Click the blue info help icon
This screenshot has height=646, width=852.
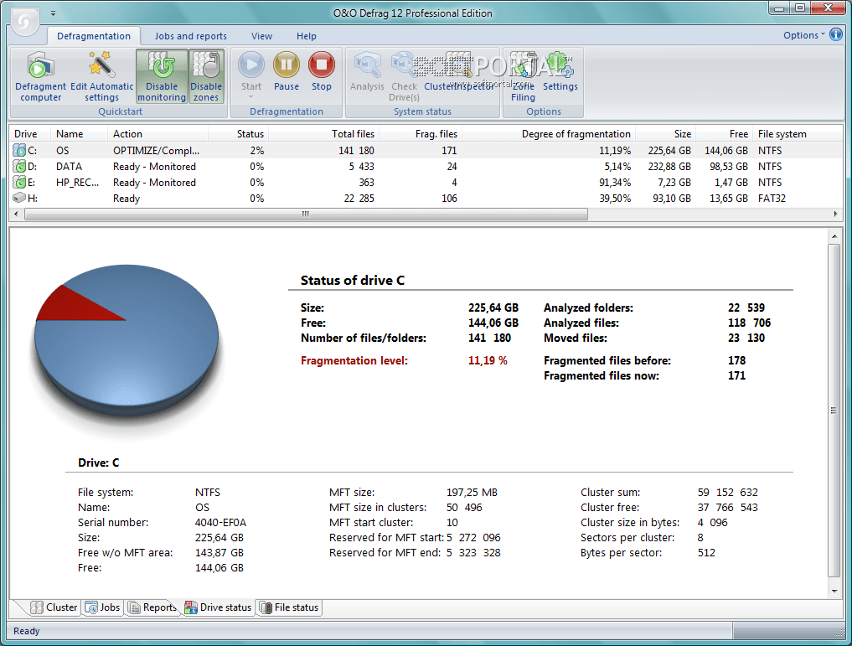click(x=836, y=35)
